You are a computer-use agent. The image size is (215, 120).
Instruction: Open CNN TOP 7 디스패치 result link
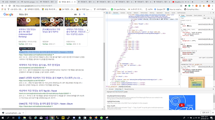click(x=51, y=78)
